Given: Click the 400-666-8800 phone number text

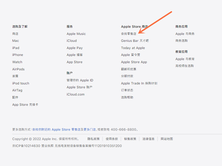Looking at the screenshot, I should coord(124,129).
